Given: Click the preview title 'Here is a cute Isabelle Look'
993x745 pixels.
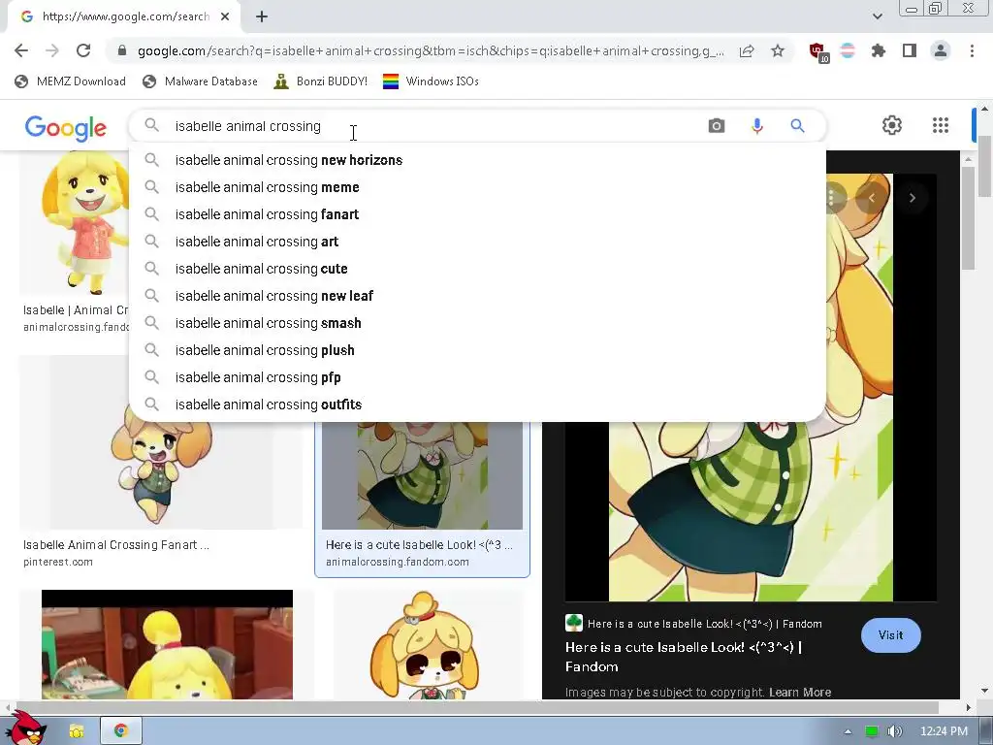Looking at the screenshot, I should coord(684,657).
